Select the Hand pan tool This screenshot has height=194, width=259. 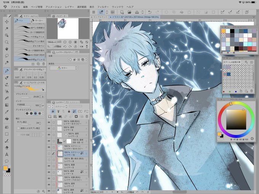(x=7, y=49)
